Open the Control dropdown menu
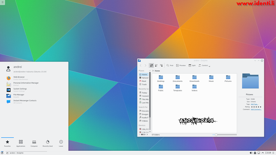This screenshot has width=276, height=155. click(204, 66)
